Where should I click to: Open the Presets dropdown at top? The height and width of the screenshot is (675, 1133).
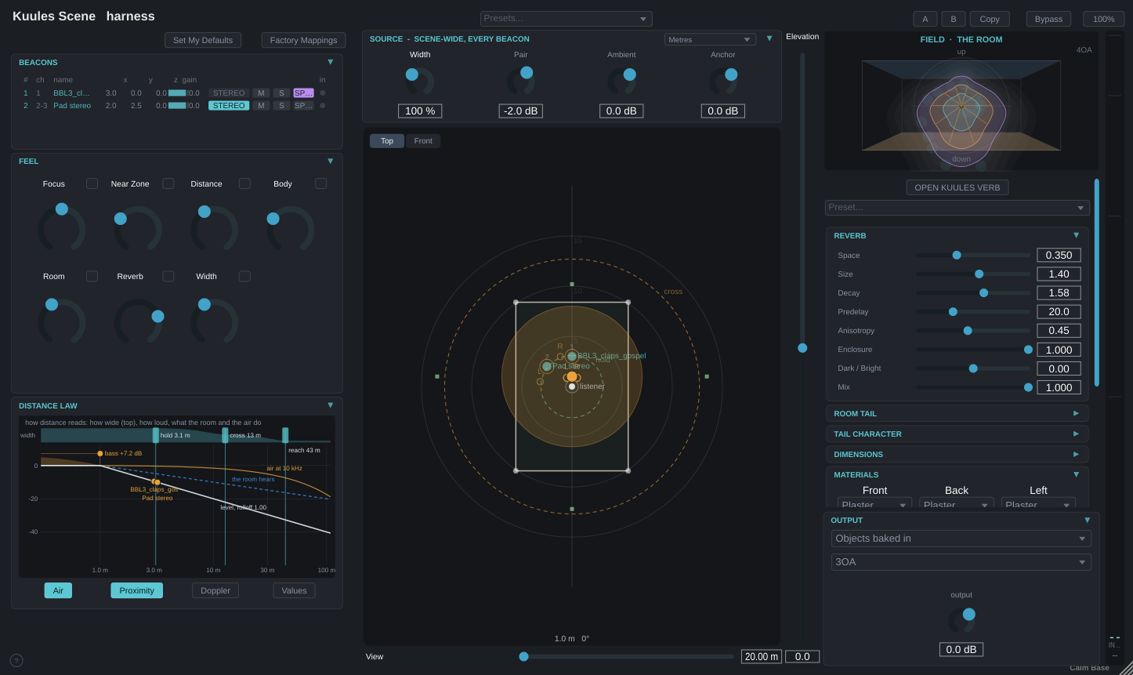click(x=566, y=19)
